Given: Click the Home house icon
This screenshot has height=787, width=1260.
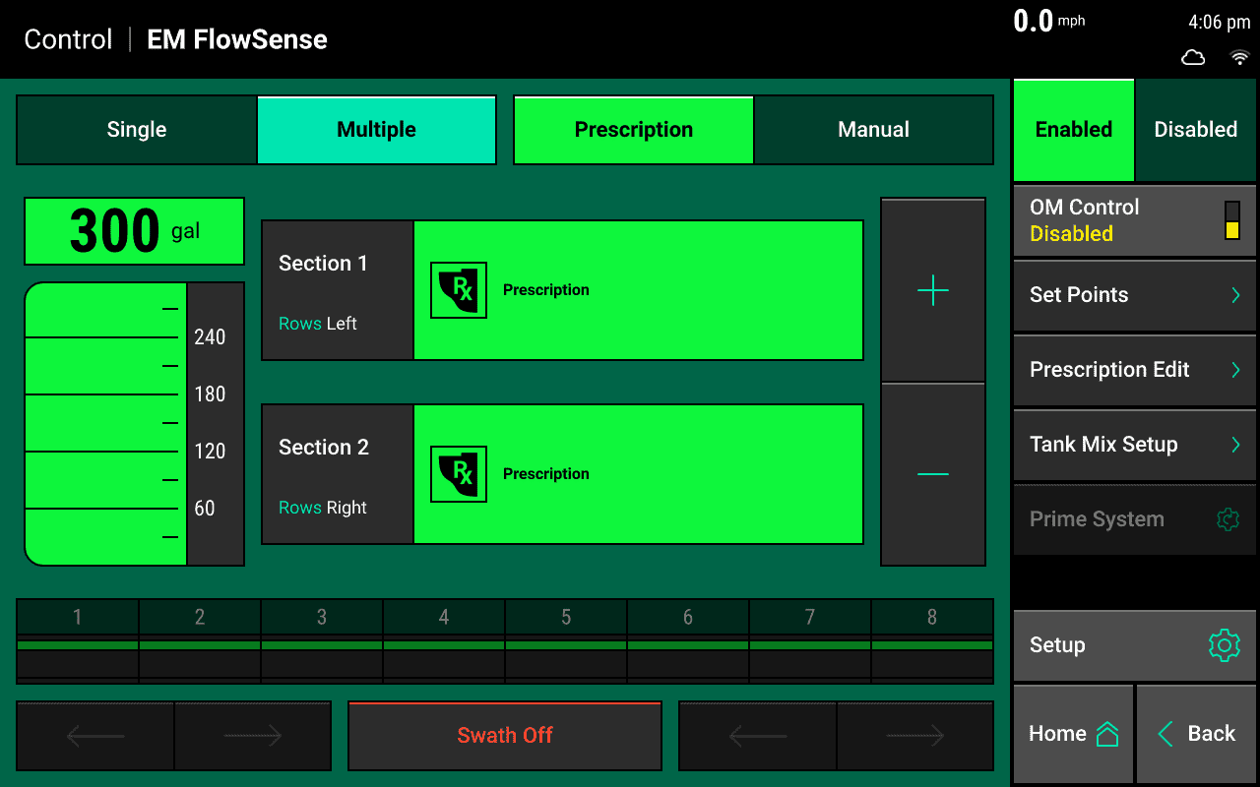Looking at the screenshot, I should pos(1107,734).
